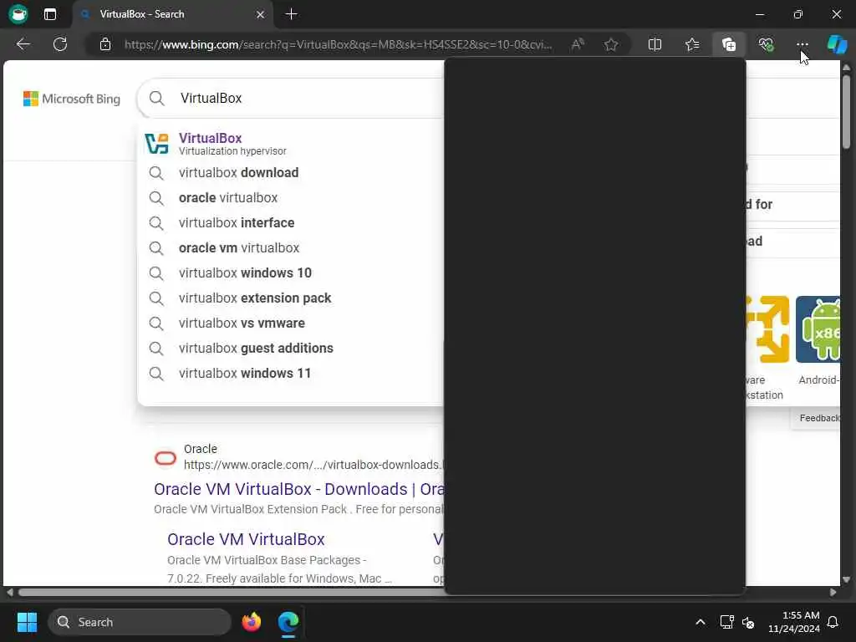Image resolution: width=856 pixels, height=642 pixels.
Task: Click the Microsoft Bing logo
Action: tap(72, 99)
